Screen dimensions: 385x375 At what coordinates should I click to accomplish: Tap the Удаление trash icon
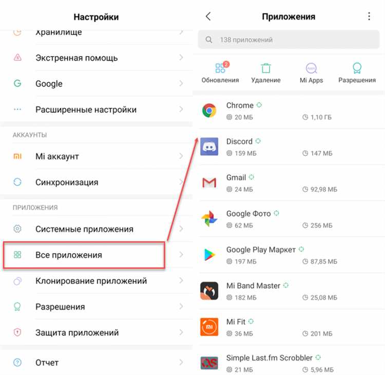pos(266,68)
